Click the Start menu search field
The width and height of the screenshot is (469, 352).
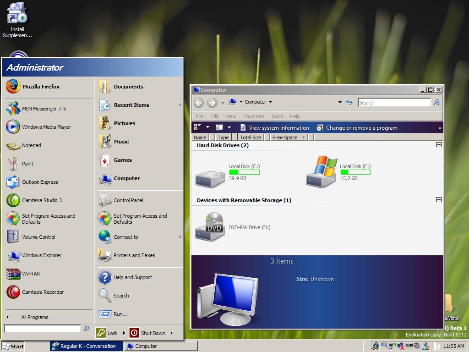[43, 329]
